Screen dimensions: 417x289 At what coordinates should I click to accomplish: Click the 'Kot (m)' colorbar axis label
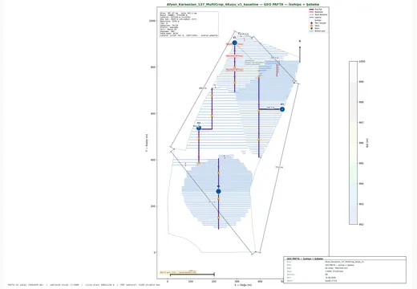(367, 143)
